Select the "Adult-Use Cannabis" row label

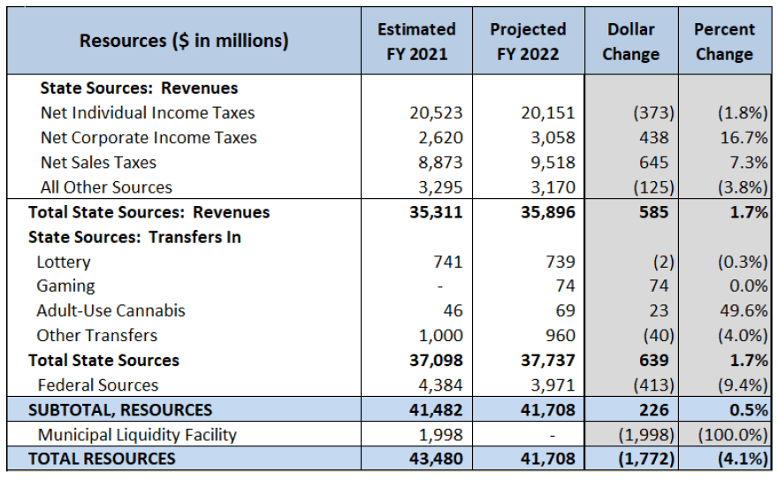click(x=111, y=311)
